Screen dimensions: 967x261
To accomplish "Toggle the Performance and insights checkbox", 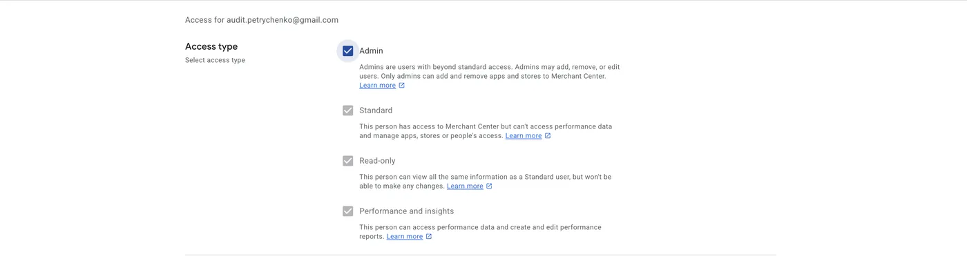I will (x=348, y=211).
